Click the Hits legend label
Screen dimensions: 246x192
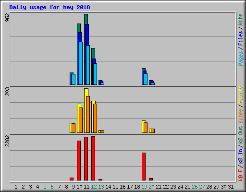(x=241, y=20)
